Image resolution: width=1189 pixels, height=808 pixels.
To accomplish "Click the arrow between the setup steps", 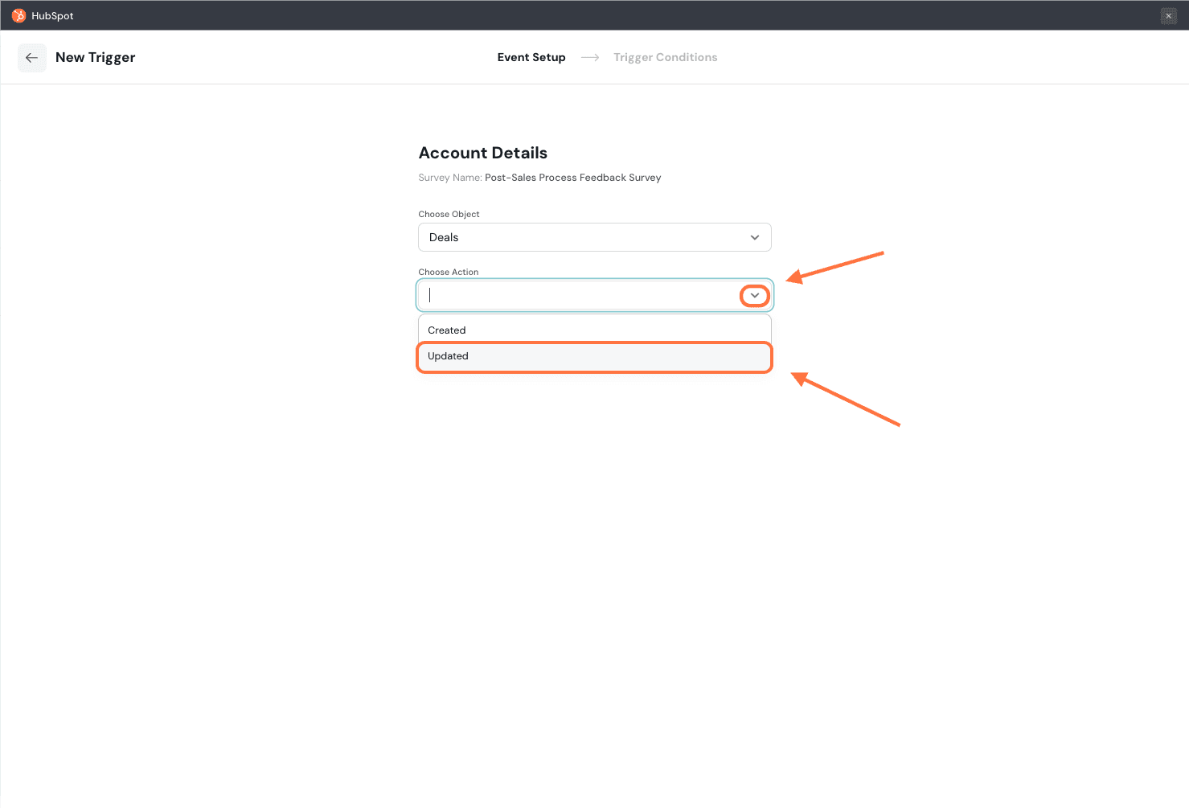I will [x=590, y=58].
